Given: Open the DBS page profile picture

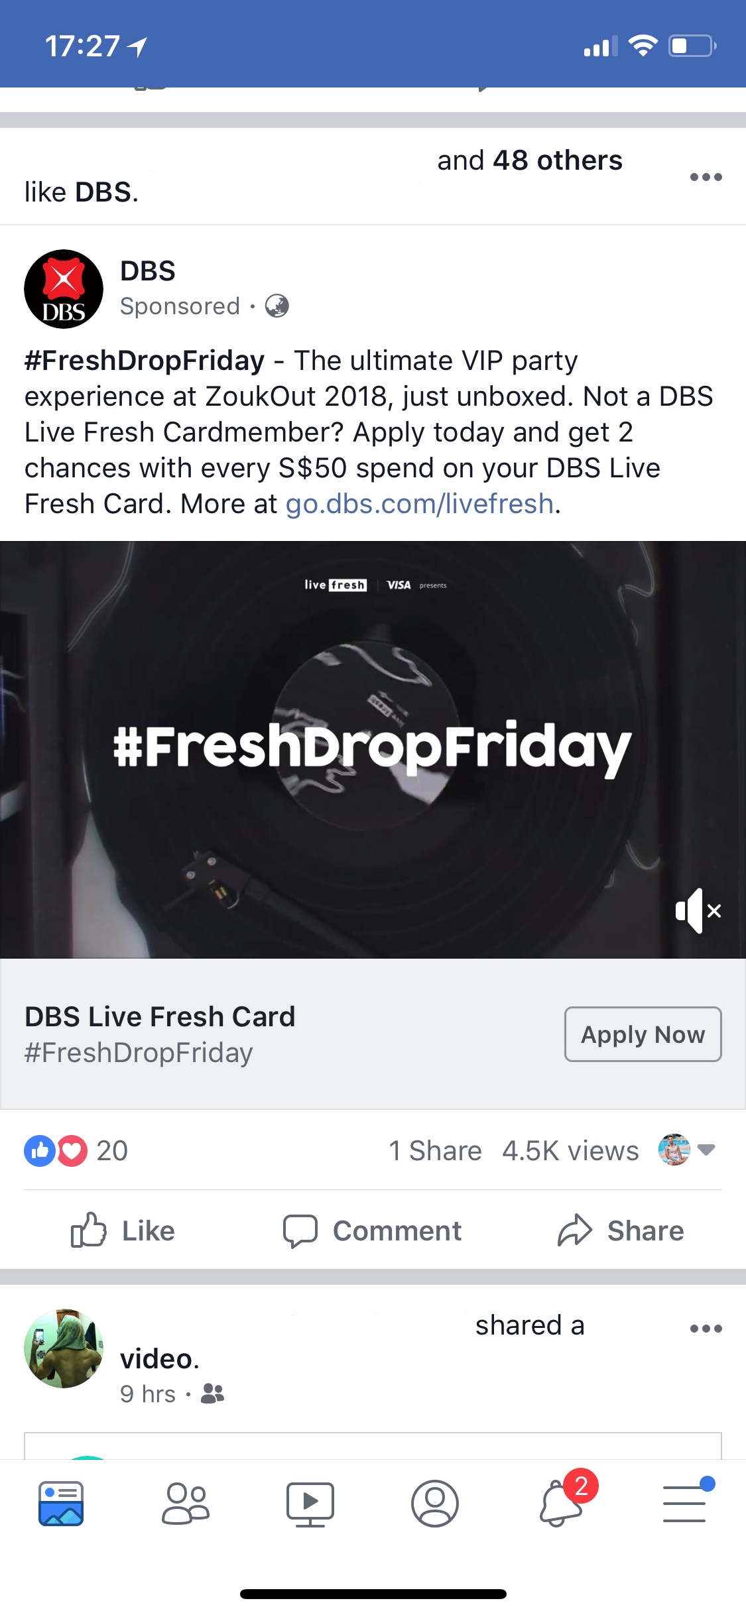Looking at the screenshot, I should [64, 289].
